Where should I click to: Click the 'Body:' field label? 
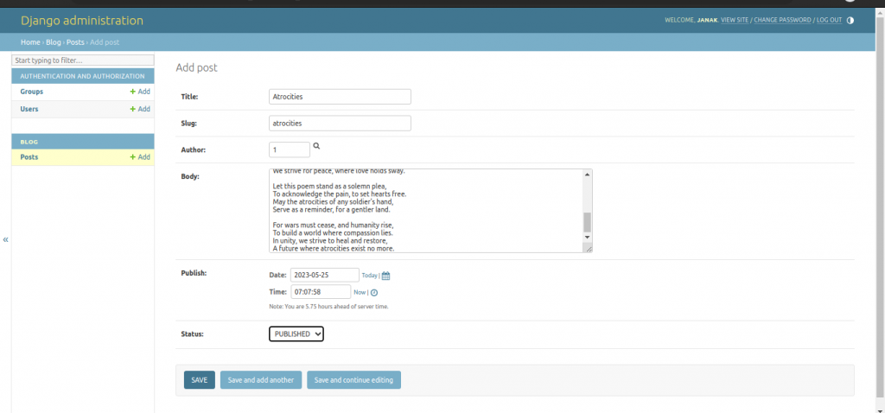[x=190, y=176]
